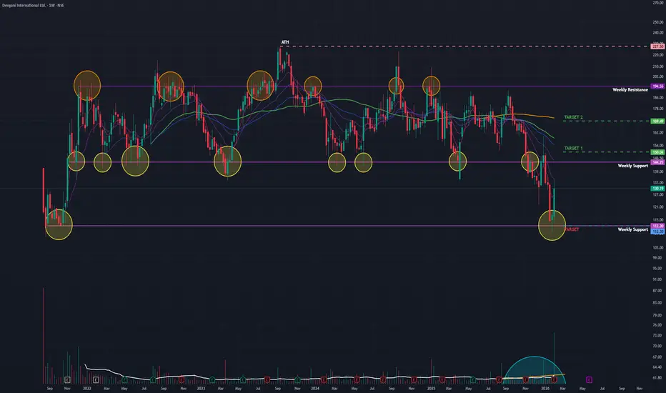The width and height of the screenshot is (666, 393).
Task: Click the Weekly Support label near 112.30
Action: [x=632, y=229]
